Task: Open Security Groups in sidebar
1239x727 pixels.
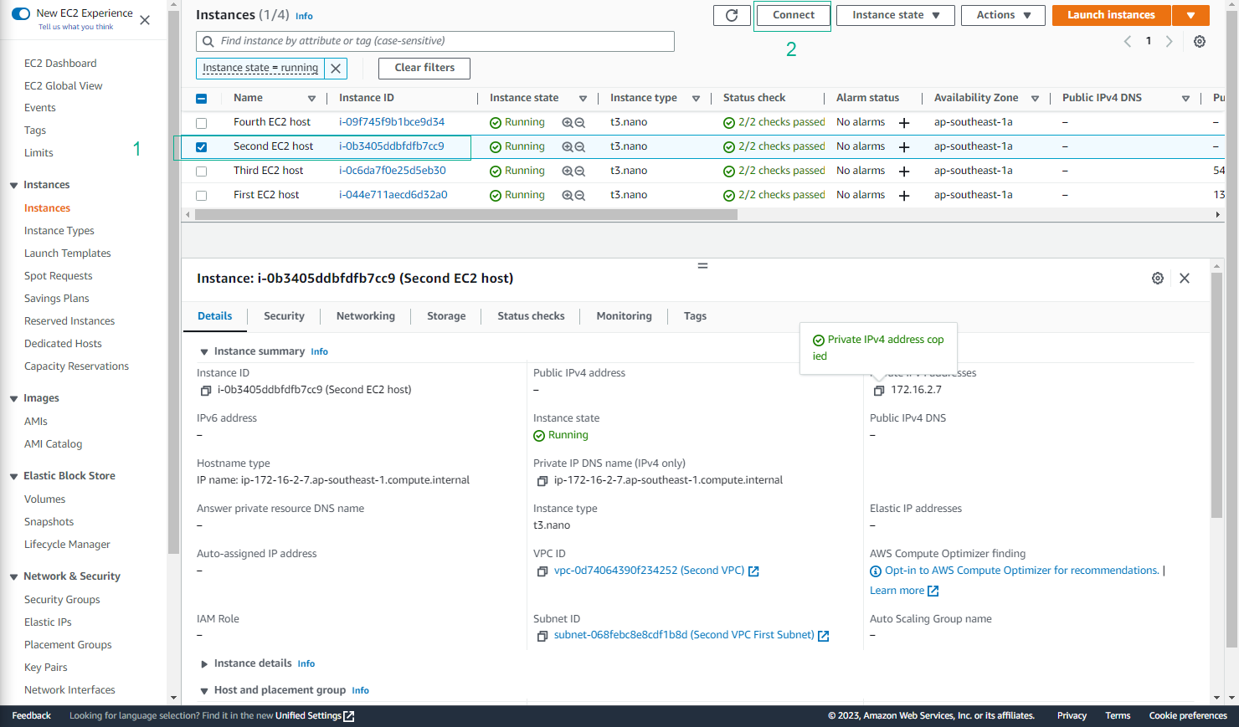Action: point(62,600)
